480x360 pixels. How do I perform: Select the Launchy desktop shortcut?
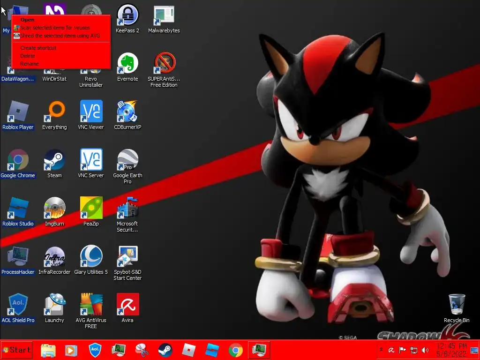[x=54, y=309]
